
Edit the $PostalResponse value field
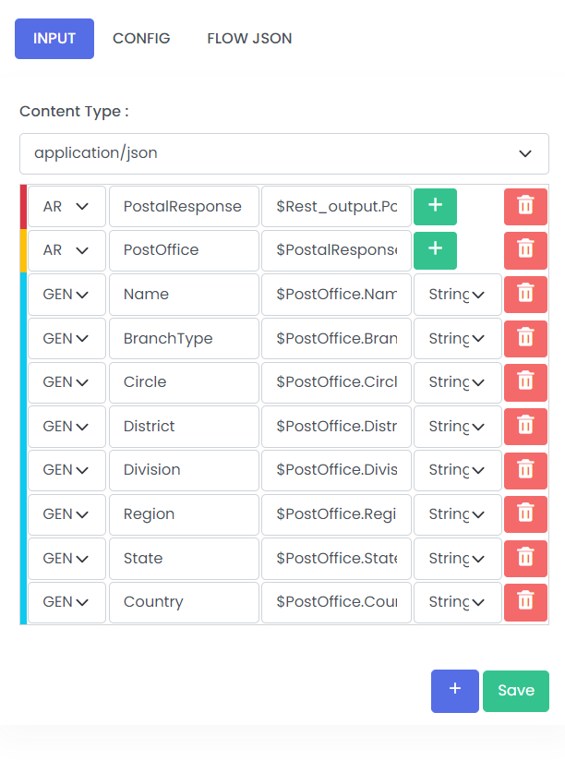tap(336, 250)
